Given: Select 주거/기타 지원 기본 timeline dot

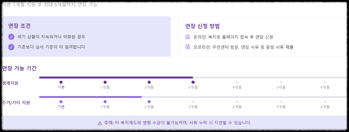Looking at the screenshot, I should [x=61, y=102].
